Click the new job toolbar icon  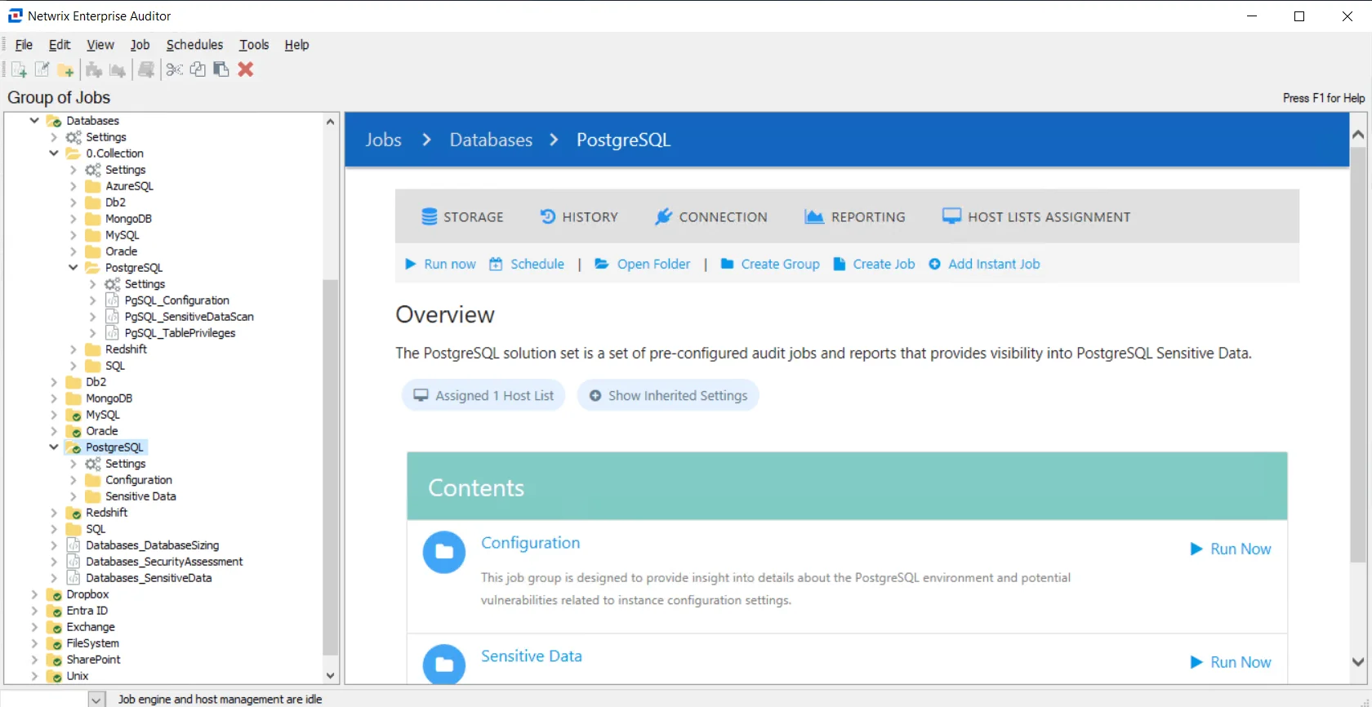coord(19,69)
